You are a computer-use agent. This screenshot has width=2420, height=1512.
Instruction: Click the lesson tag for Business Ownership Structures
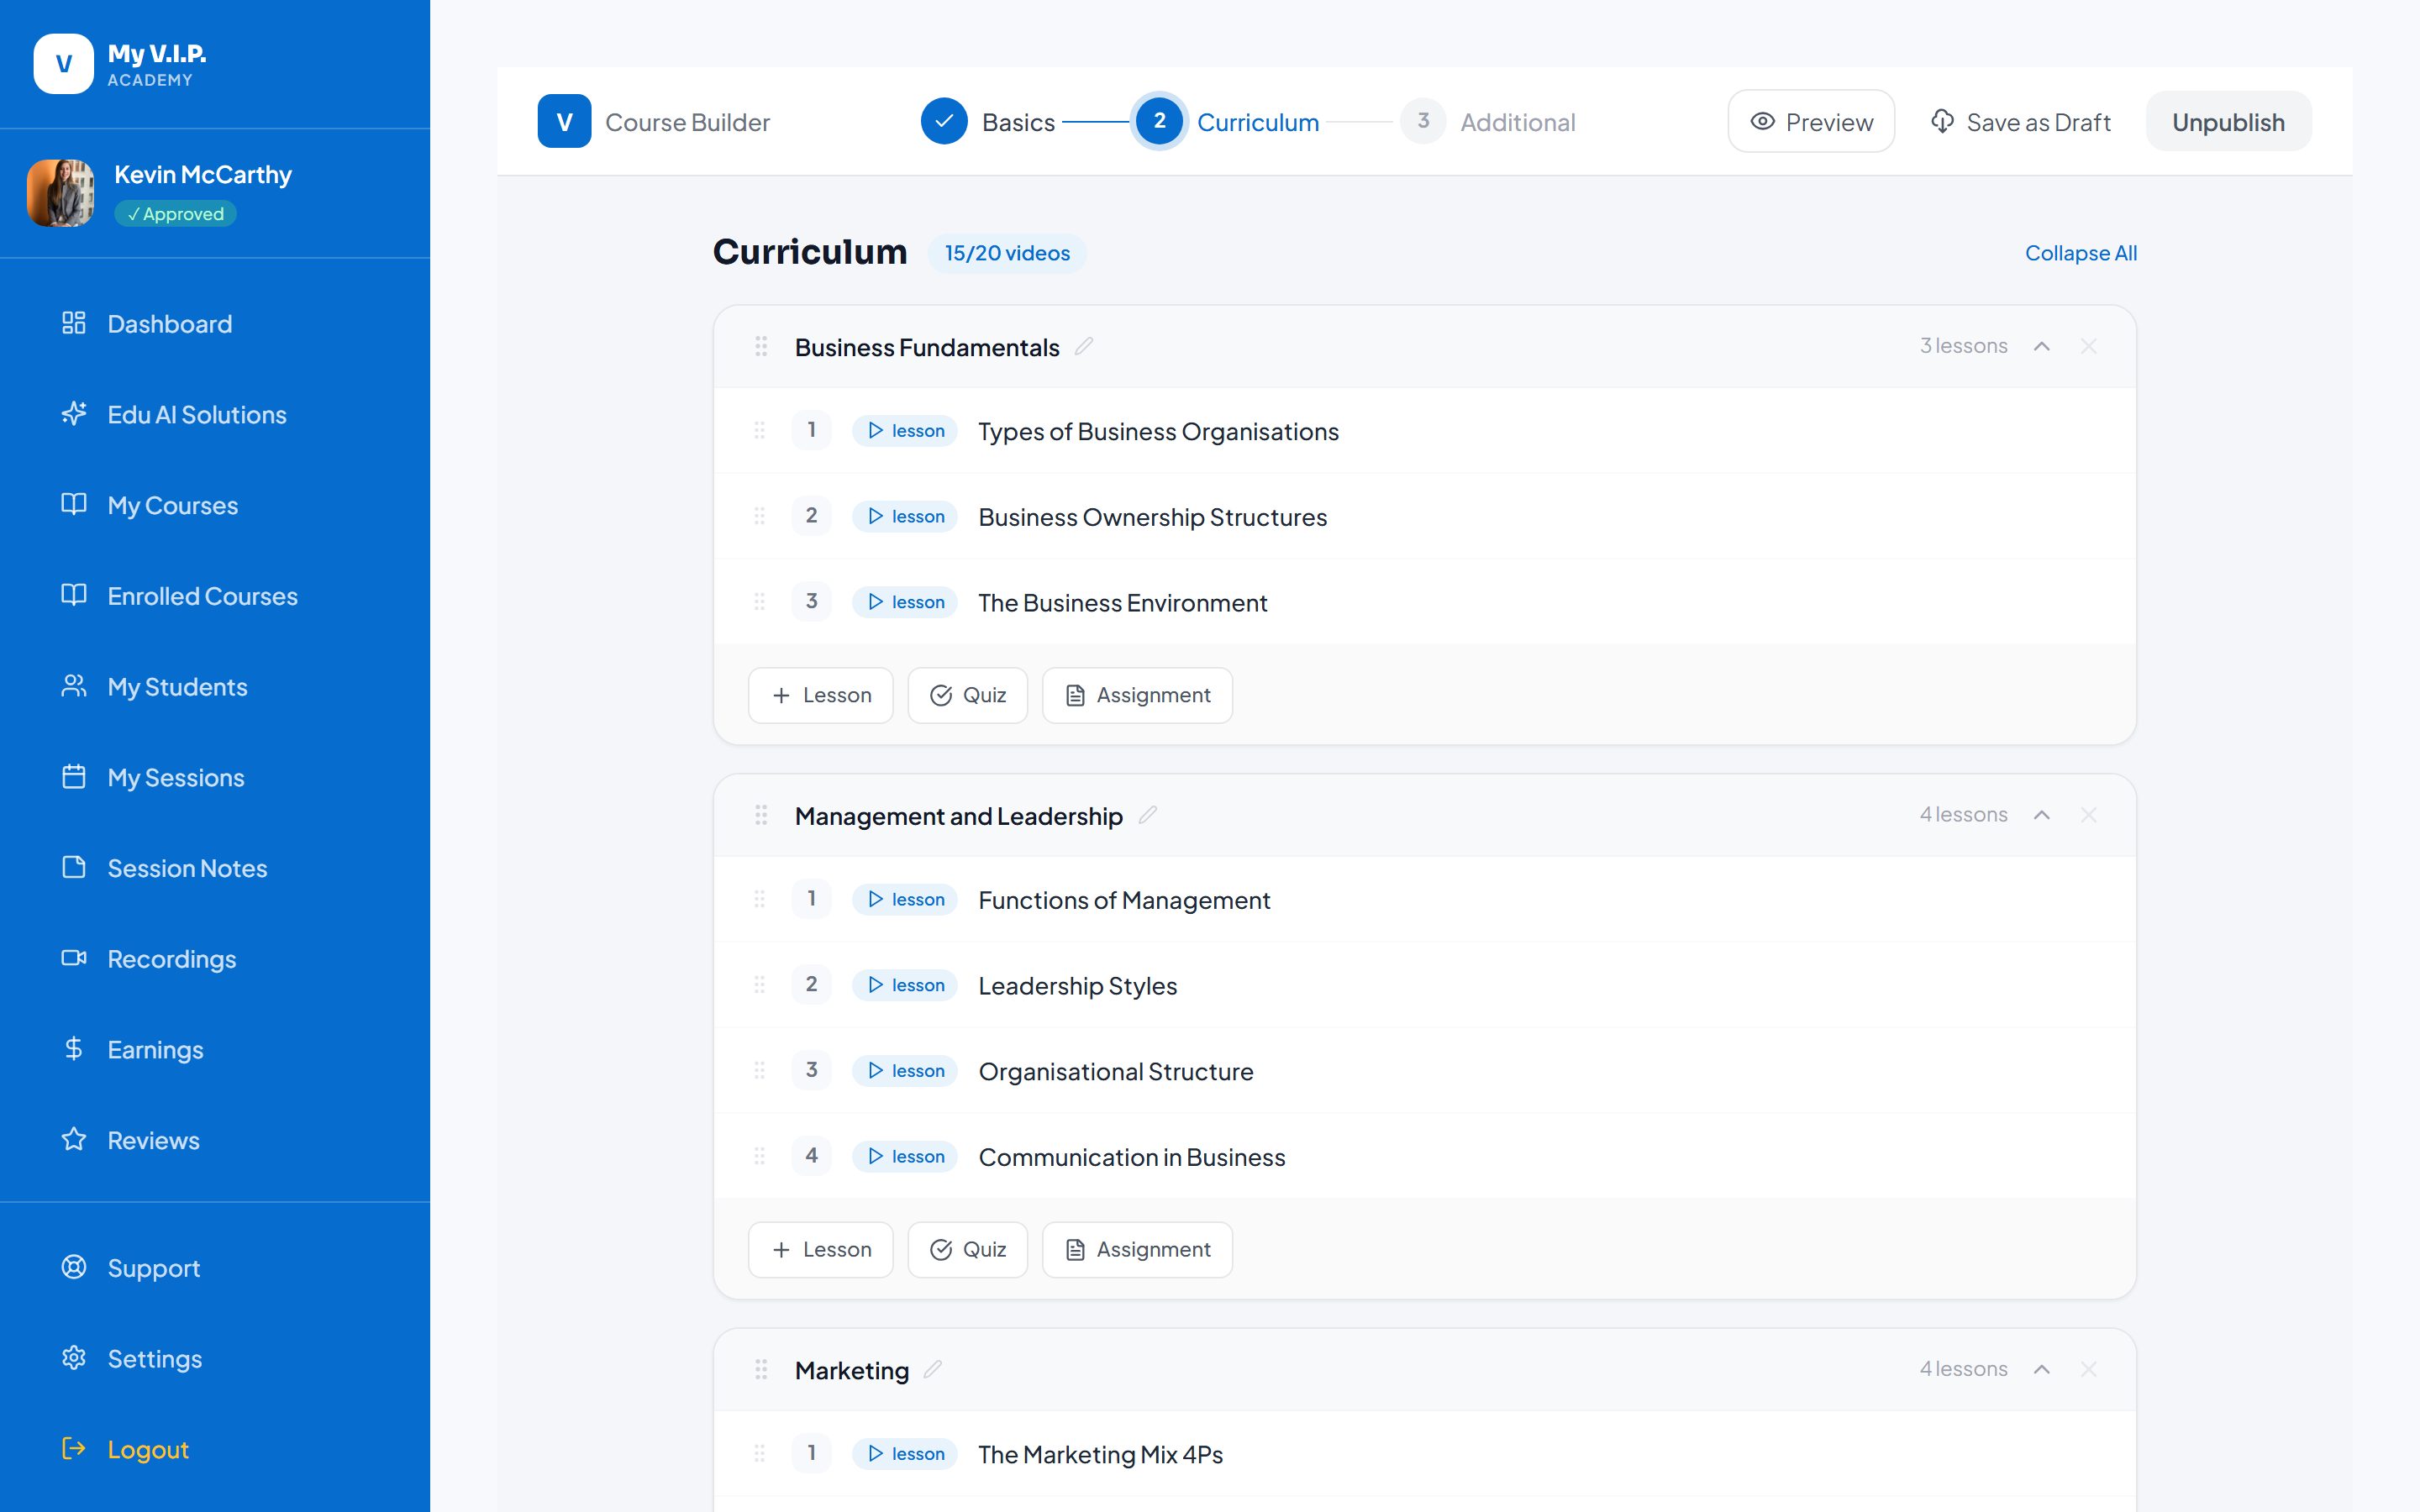905,516
